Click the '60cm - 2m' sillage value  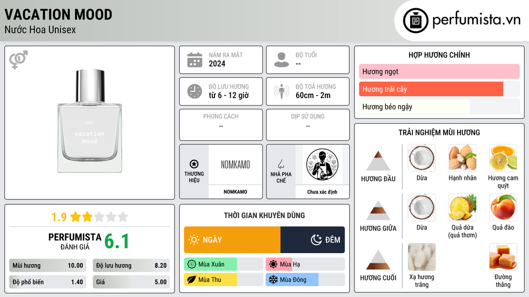(x=313, y=95)
